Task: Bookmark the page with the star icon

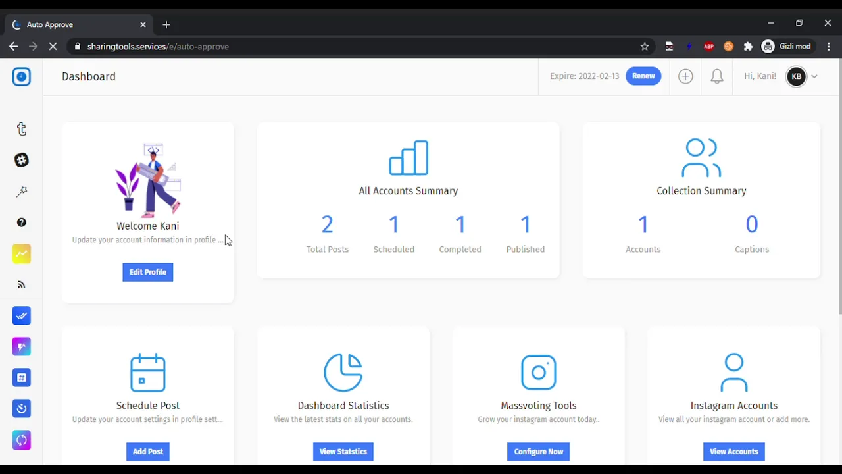Action: coord(645,47)
